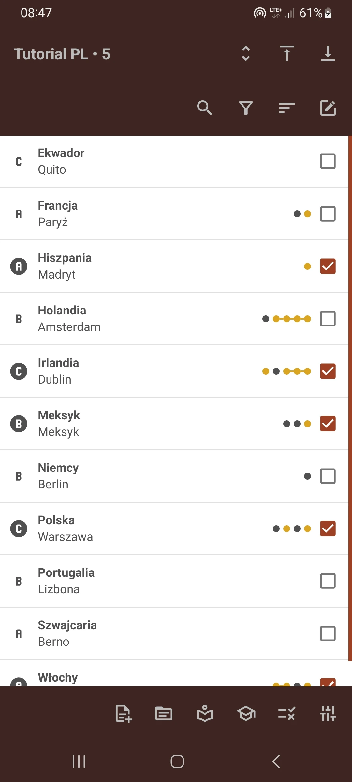The width and height of the screenshot is (352, 782).
Task: Open the edit mode icon
Action: click(328, 108)
